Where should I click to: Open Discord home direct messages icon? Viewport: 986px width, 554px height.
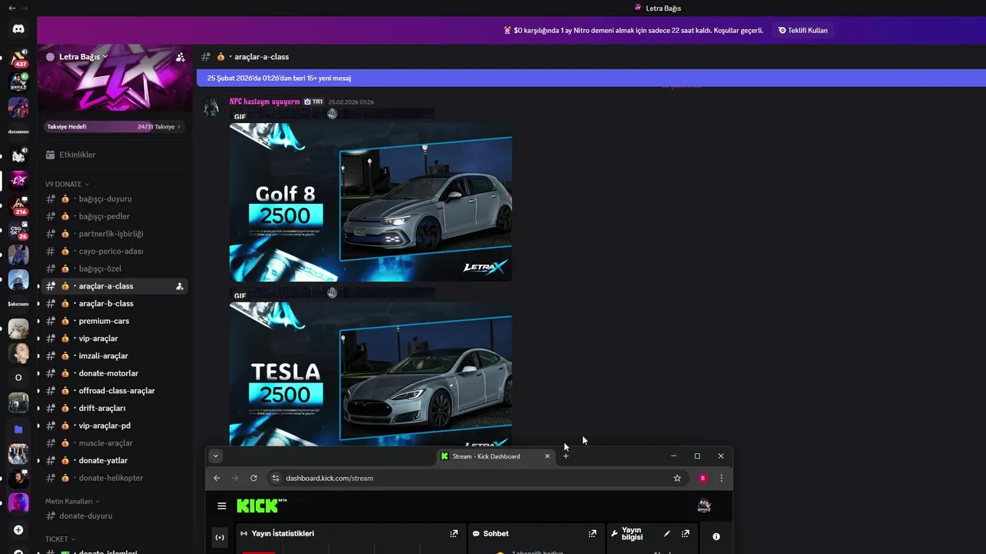18,28
